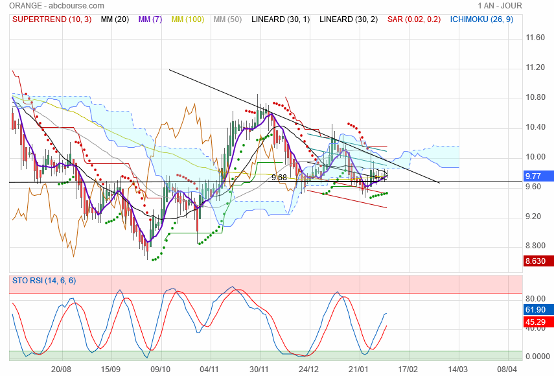The height and width of the screenshot is (376, 554).
Task: Click the 11.20 price axis label
Action: (x=535, y=67)
